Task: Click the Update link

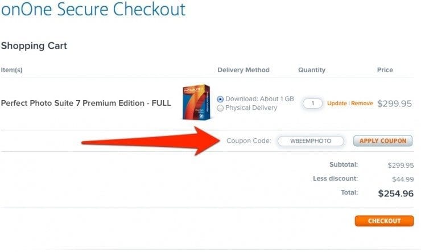Action: pyautogui.click(x=337, y=104)
